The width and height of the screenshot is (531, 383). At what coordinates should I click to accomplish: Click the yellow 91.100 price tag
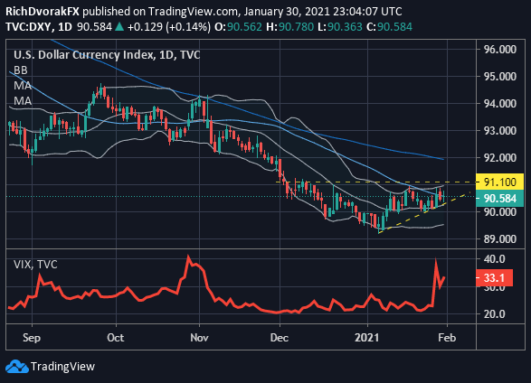tap(499, 182)
